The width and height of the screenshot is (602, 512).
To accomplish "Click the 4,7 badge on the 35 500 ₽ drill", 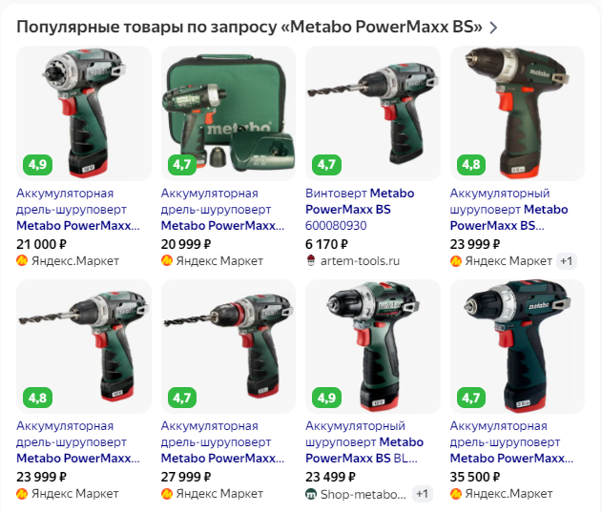I will 471,398.
